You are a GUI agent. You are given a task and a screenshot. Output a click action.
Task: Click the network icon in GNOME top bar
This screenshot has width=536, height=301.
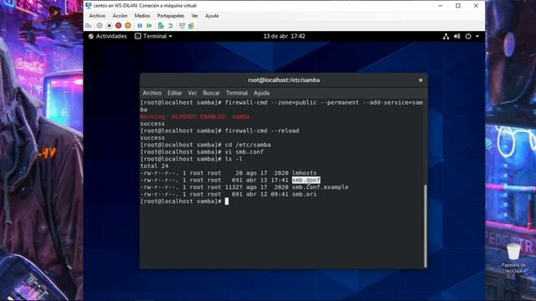tap(446, 36)
